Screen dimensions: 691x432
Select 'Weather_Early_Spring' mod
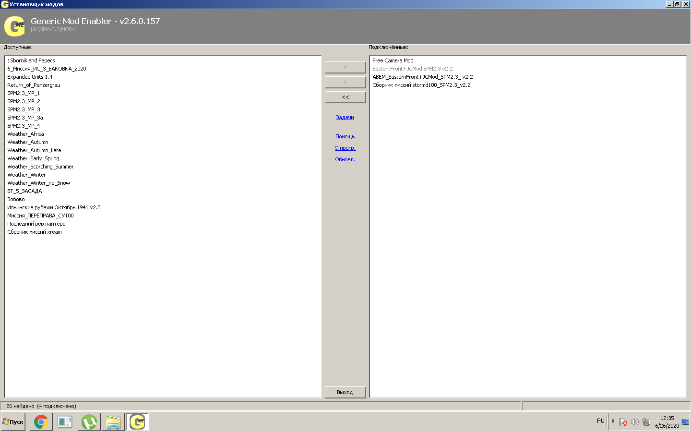pos(33,158)
